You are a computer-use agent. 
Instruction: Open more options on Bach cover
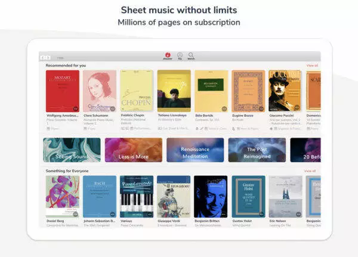coord(112,214)
